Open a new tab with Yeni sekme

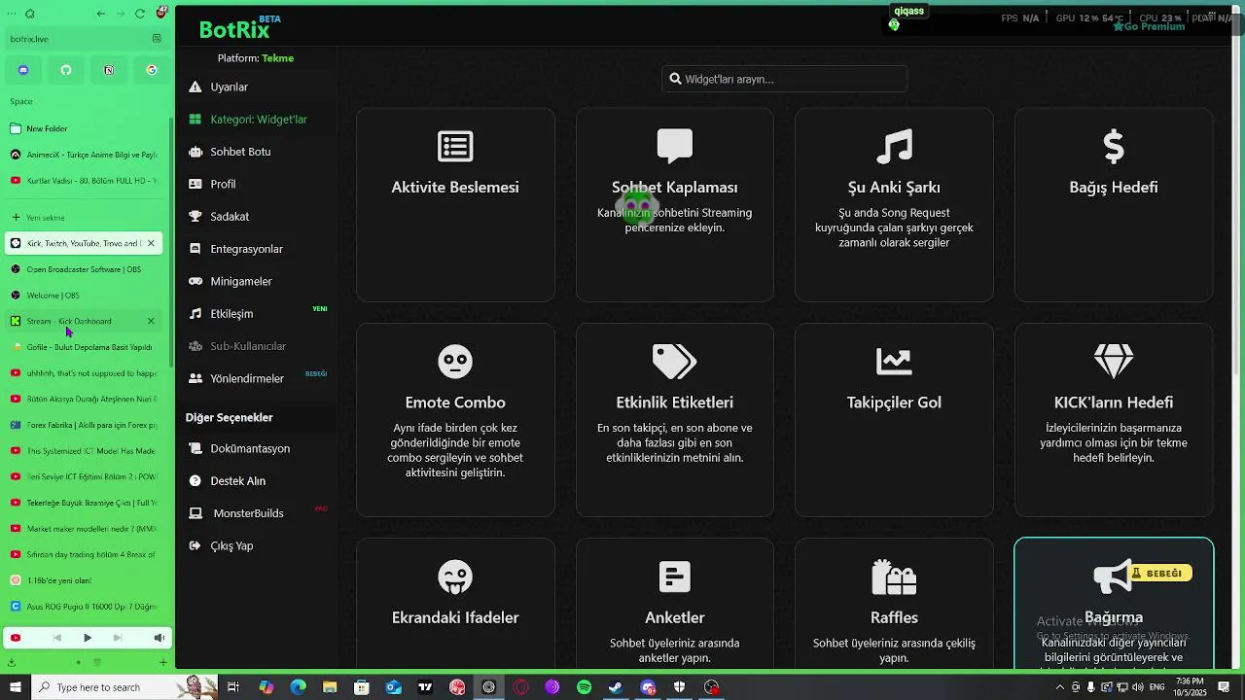[84, 218]
